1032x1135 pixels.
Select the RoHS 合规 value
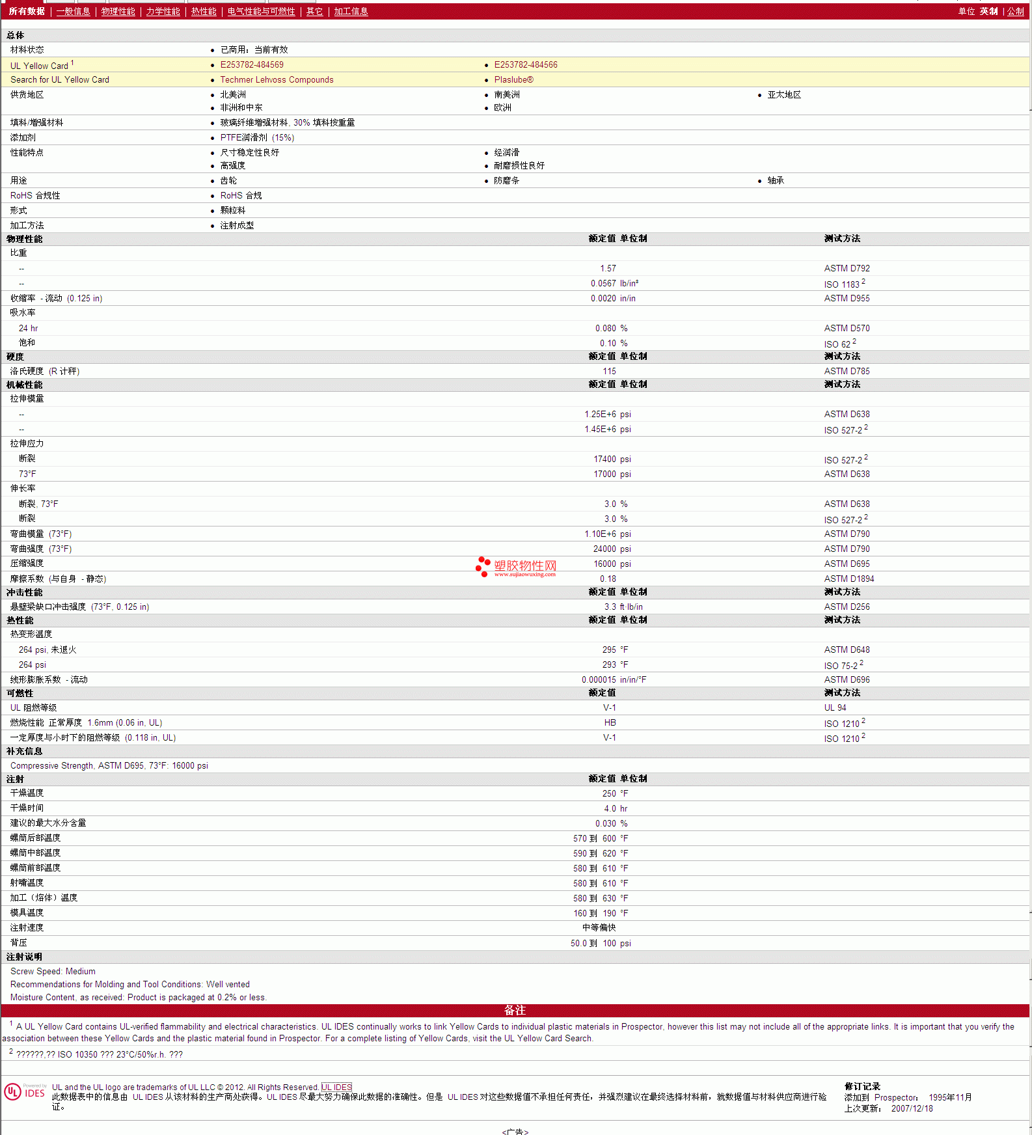click(x=241, y=195)
